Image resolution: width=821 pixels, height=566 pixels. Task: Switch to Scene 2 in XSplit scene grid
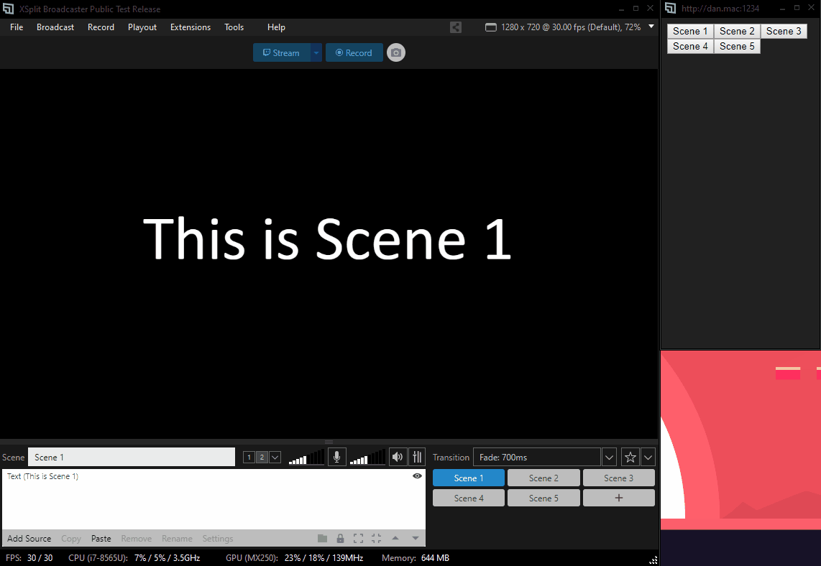tap(543, 478)
